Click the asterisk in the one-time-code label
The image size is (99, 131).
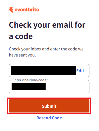point(47,79)
